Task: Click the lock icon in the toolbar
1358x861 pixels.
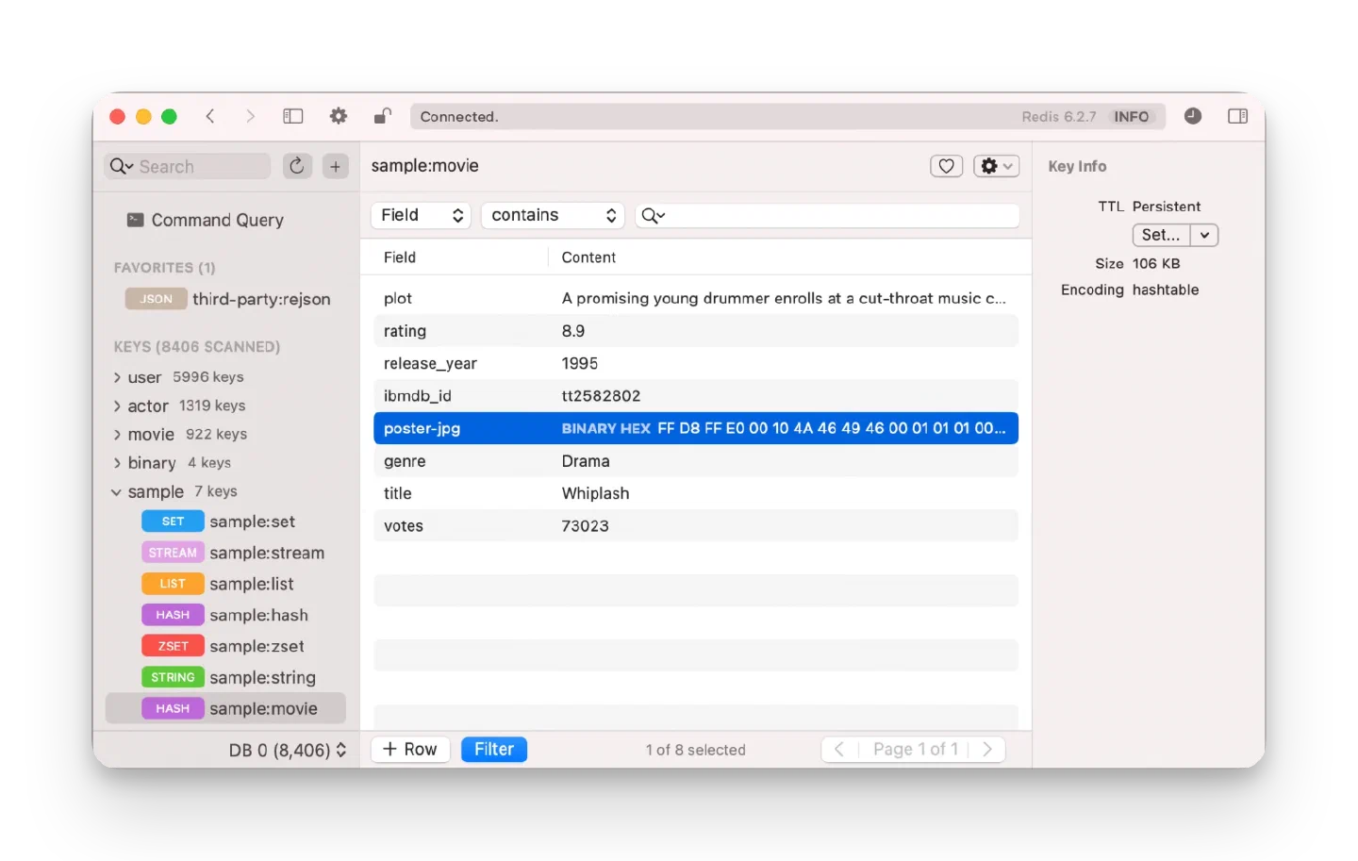Action: coord(382,116)
